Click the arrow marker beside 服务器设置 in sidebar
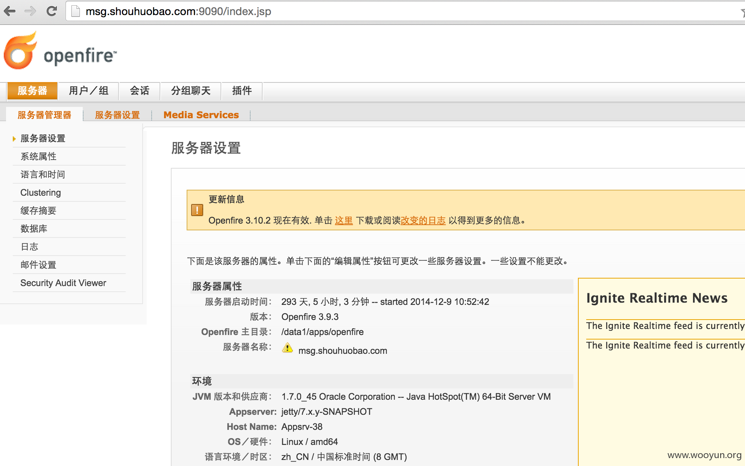This screenshot has width=745, height=466. click(14, 139)
